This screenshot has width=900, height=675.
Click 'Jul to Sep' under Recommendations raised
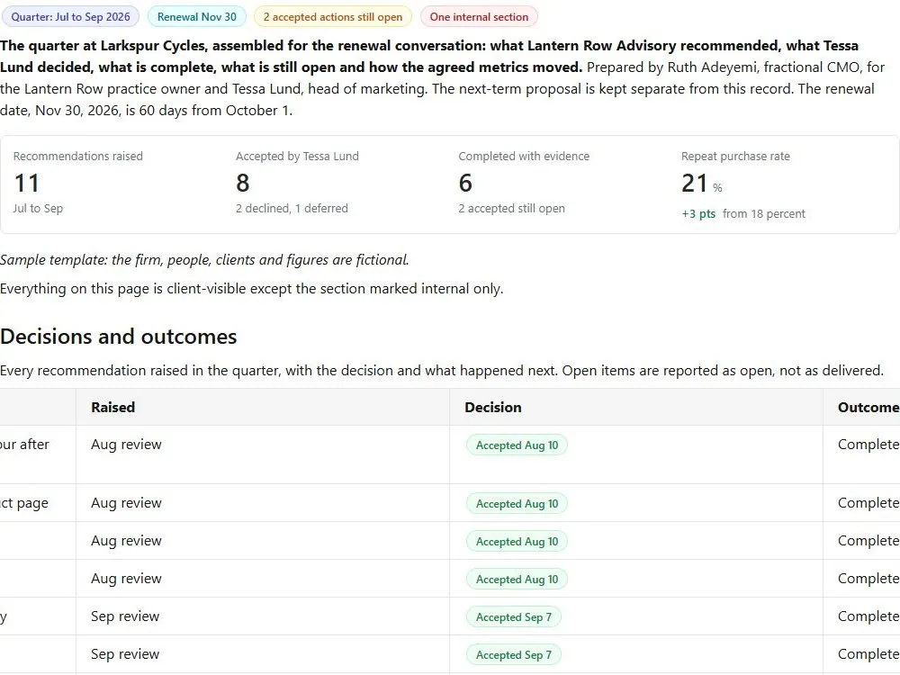pos(38,209)
